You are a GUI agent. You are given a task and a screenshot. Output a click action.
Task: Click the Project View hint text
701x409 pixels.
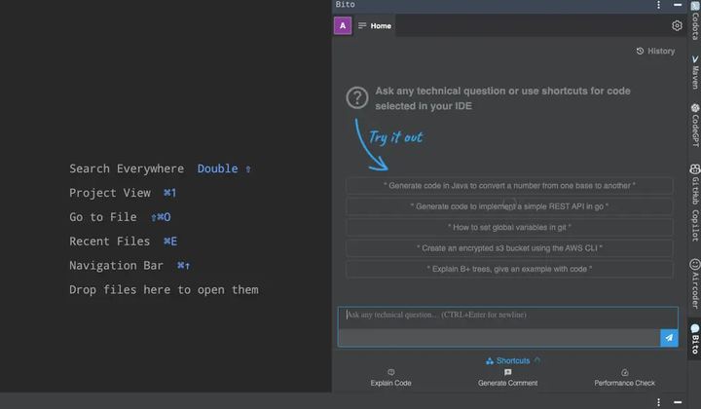[x=110, y=193]
